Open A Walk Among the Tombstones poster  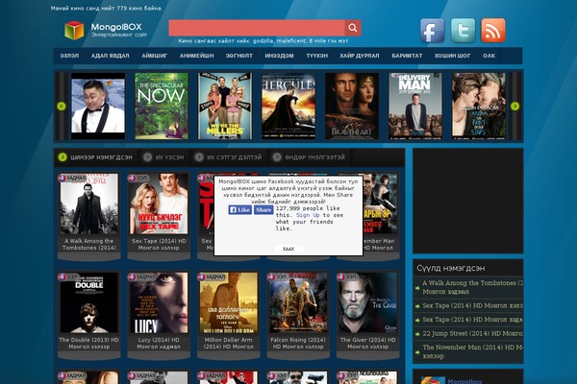click(x=89, y=204)
